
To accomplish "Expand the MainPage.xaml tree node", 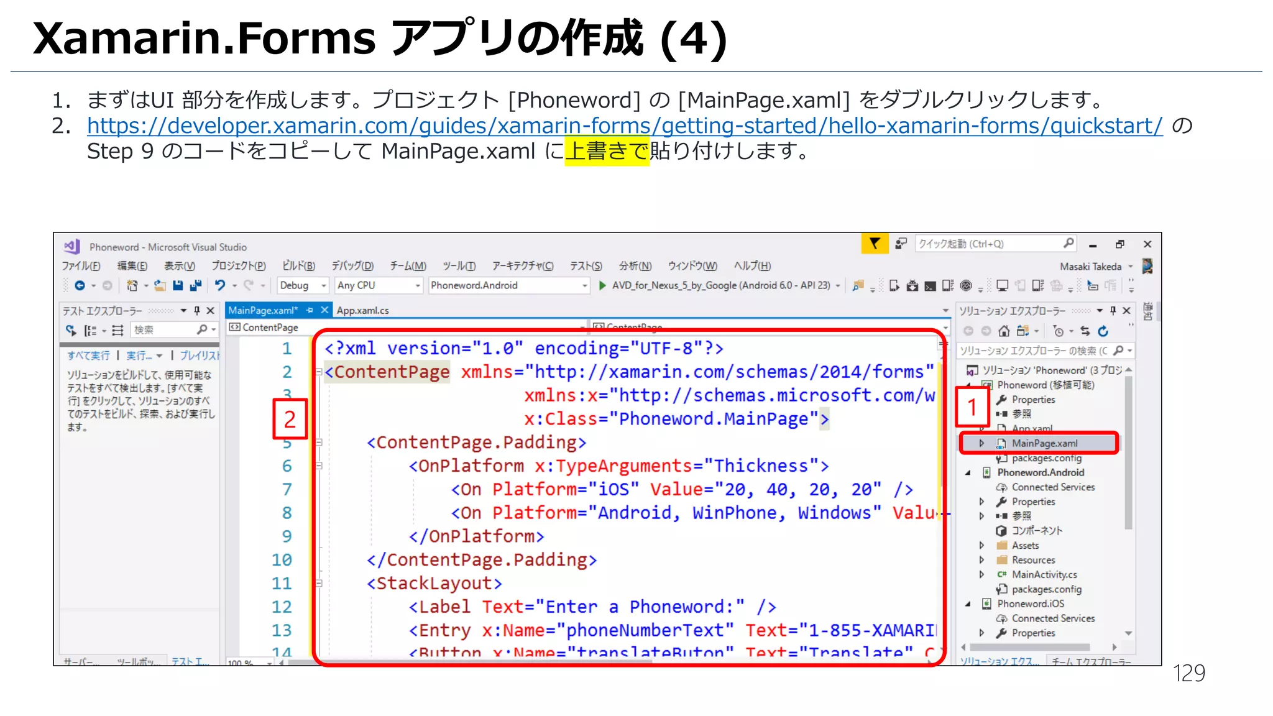I will click(981, 443).
